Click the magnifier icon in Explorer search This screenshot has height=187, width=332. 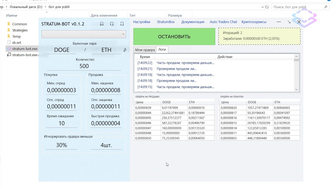pyautogui.click(x=326, y=7)
